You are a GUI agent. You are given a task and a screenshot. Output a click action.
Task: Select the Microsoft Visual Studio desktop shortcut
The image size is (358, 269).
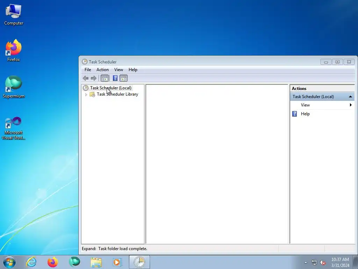tap(14, 128)
